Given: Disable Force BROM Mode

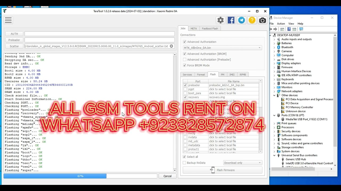Looking at the screenshot, I should coord(185,65).
